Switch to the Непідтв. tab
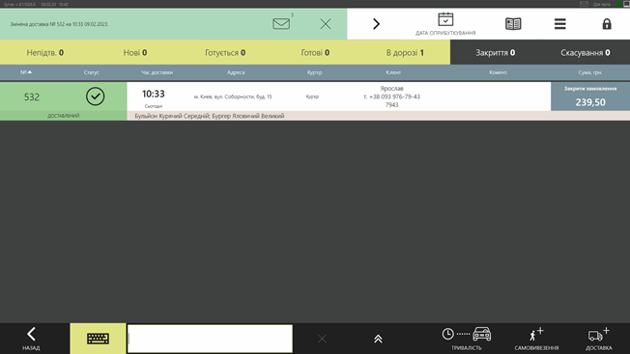The width and height of the screenshot is (630, 354). tap(45, 52)
